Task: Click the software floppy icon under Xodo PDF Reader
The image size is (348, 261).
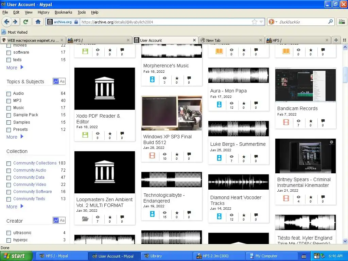Action: [85, 135]
